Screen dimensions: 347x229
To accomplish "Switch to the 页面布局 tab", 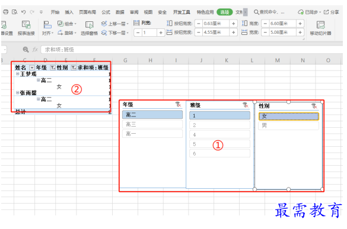I will [x=87, y=12].
